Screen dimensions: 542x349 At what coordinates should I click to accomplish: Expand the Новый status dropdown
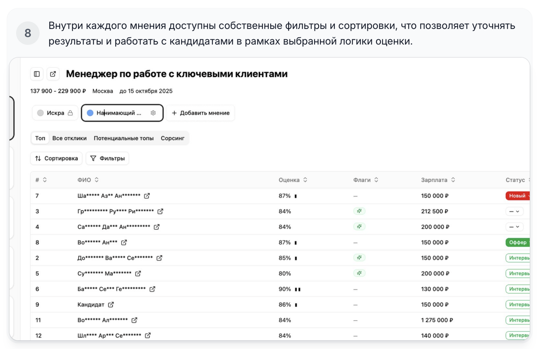pos(518,196)
